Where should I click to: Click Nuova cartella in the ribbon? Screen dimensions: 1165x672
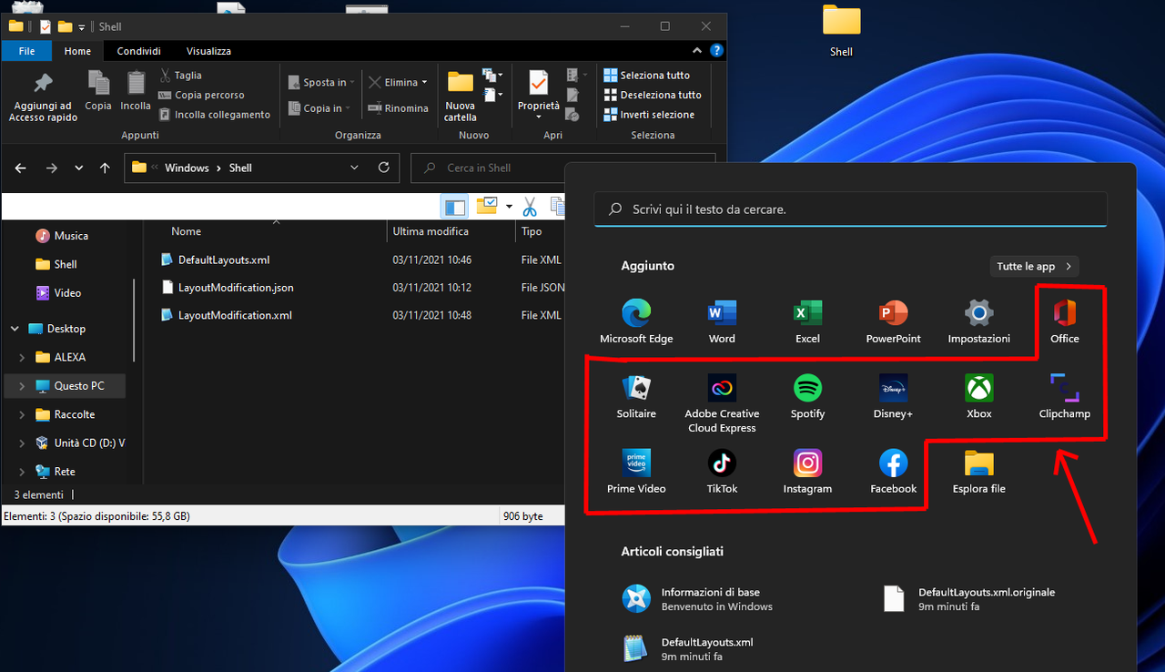click(x=461, y=97)
